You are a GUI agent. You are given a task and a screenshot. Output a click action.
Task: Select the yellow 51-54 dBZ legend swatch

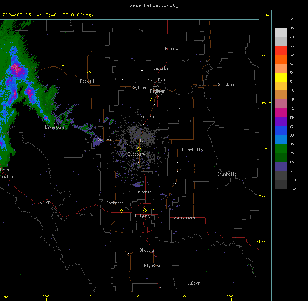281,77
